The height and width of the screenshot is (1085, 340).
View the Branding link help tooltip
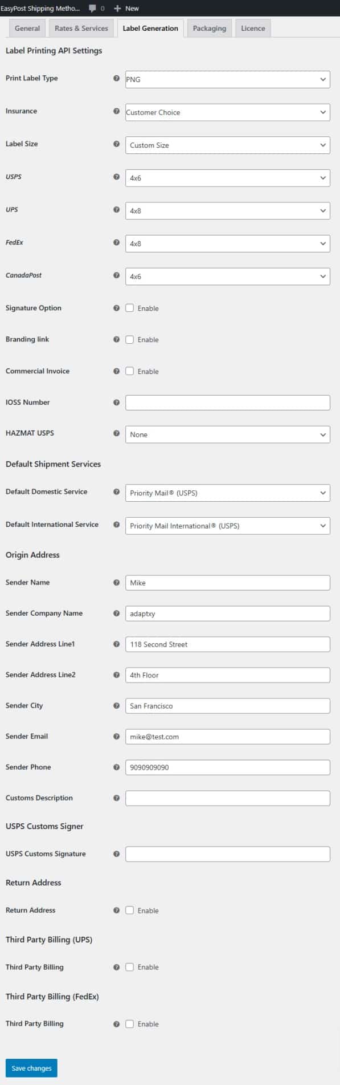pyautogui.click(x=116, y=339)
